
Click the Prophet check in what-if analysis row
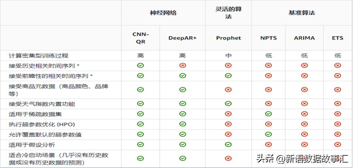pyautogui.click(x=228, y=144)
